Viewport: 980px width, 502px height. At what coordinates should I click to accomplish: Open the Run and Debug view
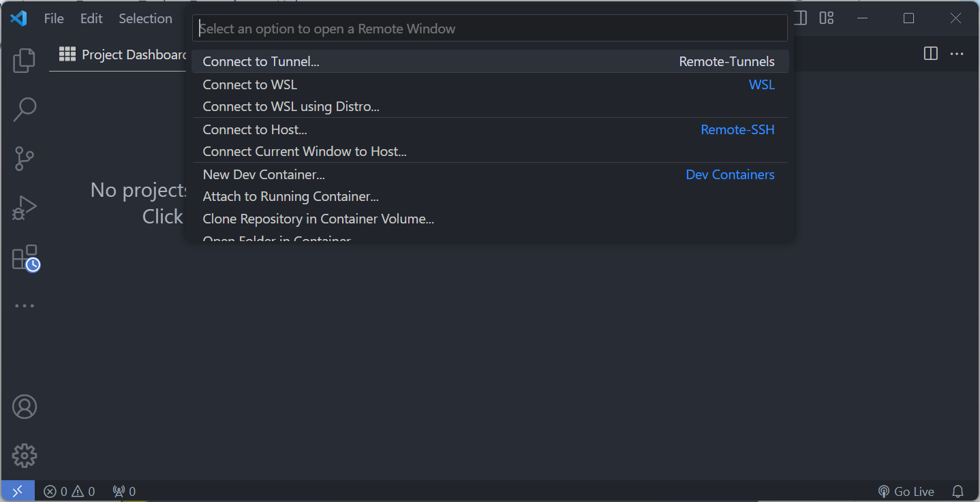click(25, 208)
